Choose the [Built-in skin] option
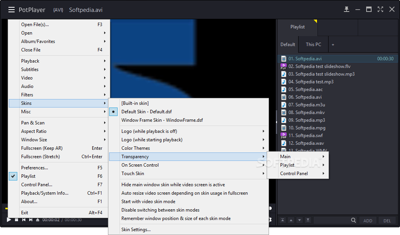 click(x=189, y=103)
